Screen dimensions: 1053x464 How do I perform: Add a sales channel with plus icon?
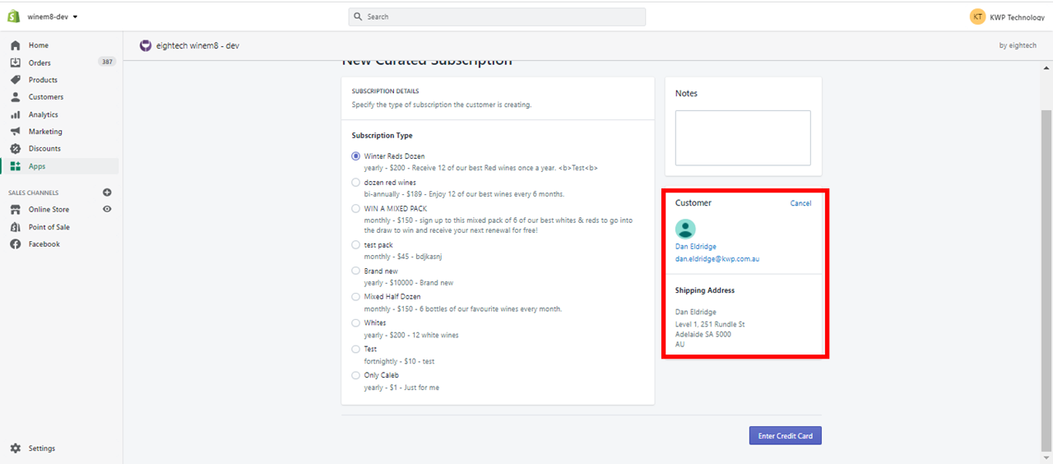click(107, 193)
